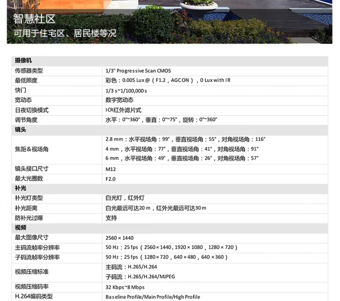This screenshot has height=301, width=340.
Task: Select the F2.0 aperture value
Action: (110, 179)
